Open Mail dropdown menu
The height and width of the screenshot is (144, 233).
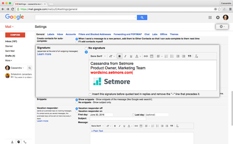point(9,27)
